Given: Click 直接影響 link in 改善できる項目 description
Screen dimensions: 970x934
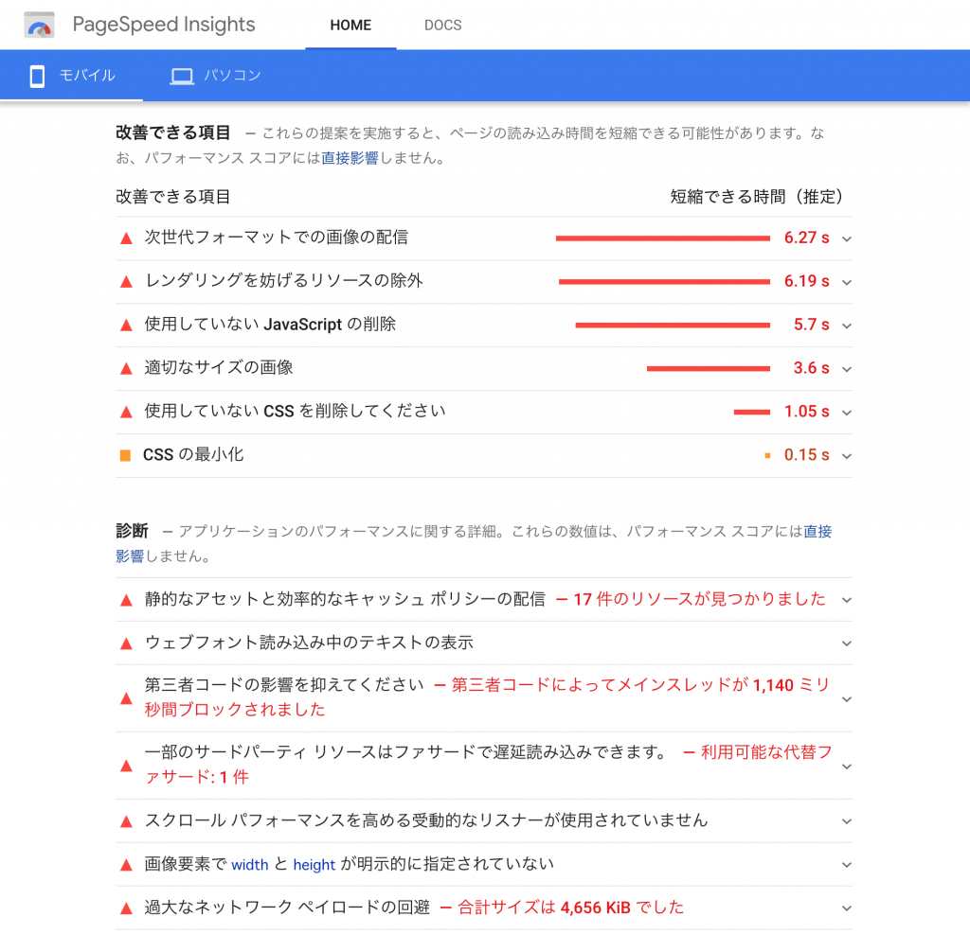Looking at the screenshot, I should (x=350, y=159).
